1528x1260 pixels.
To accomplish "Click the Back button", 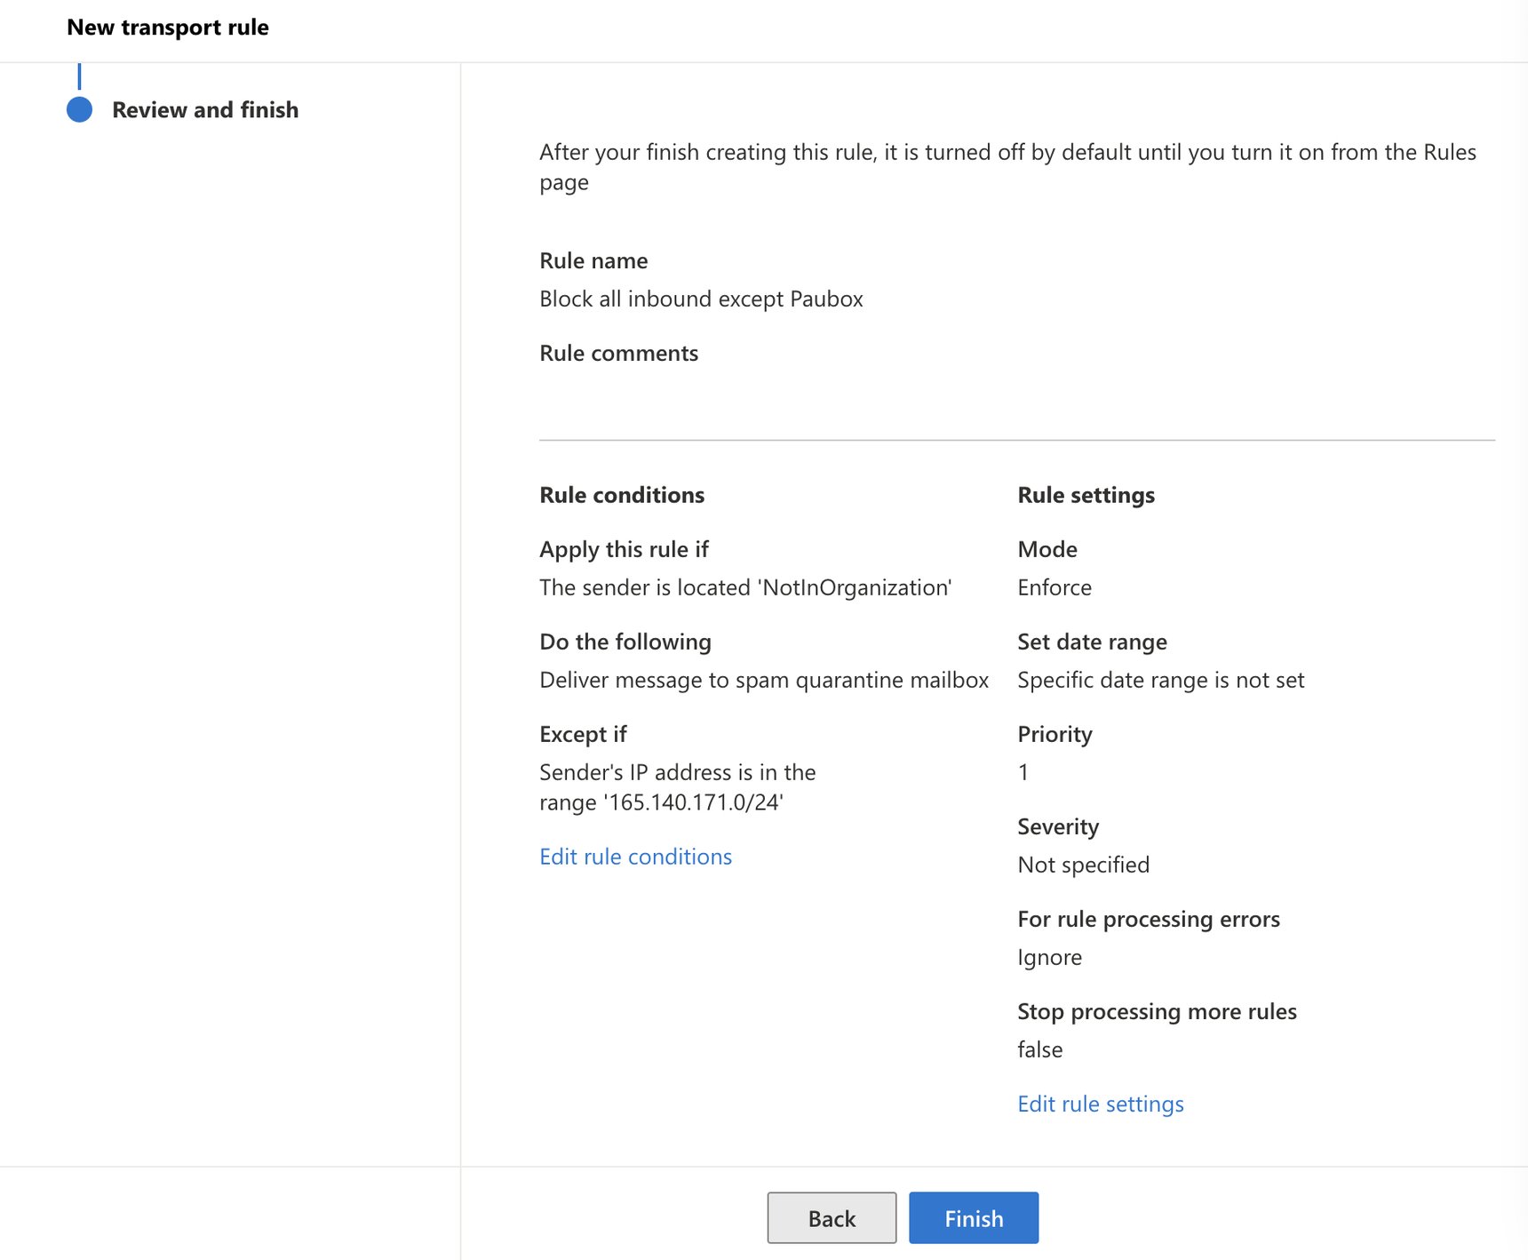I will click(831, 1217).
